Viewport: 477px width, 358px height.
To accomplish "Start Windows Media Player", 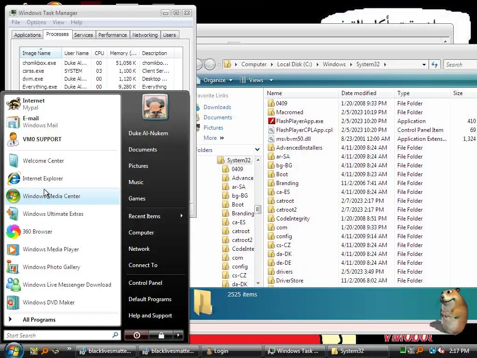I will (x=62, y=249).
